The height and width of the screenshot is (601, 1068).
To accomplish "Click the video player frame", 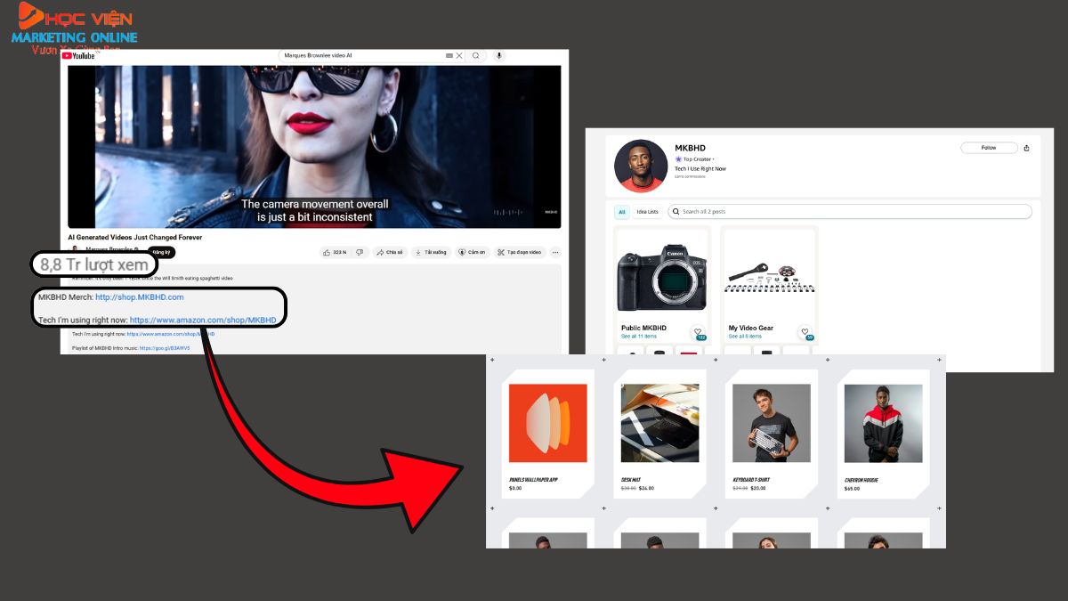I will point(314,146).
